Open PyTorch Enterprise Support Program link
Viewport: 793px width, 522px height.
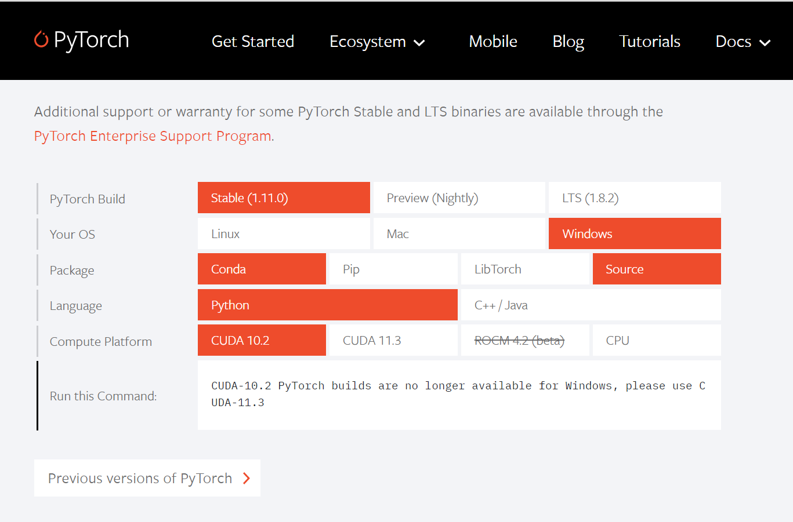coord(151,136)
